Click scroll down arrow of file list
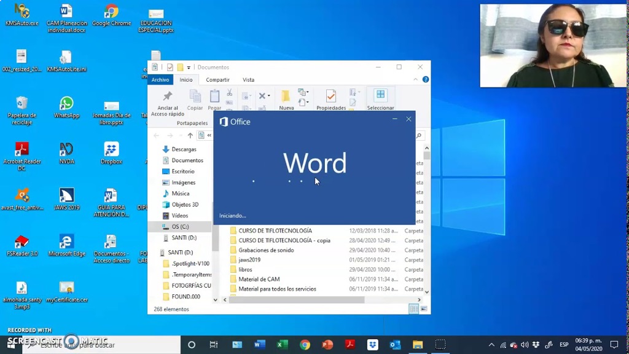The height and width of the screenshot is (354, 629). [427, 292]
